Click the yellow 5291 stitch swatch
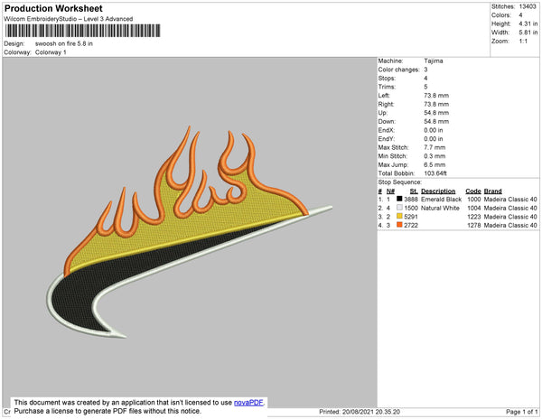This screenshot has width=542, height=419. 399,216
